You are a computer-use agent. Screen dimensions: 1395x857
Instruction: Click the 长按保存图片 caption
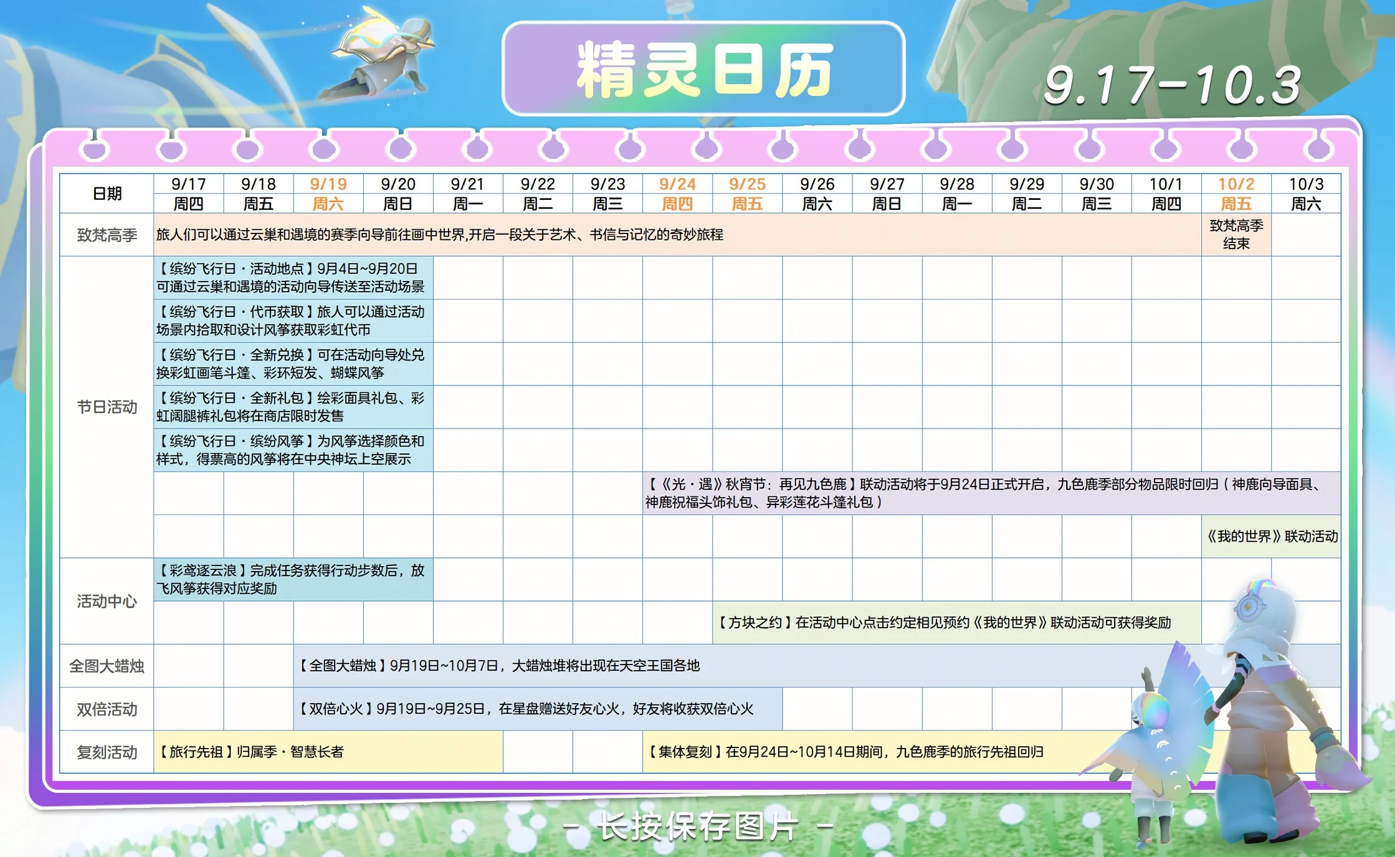pyautogui.click(x=698, y=826)
